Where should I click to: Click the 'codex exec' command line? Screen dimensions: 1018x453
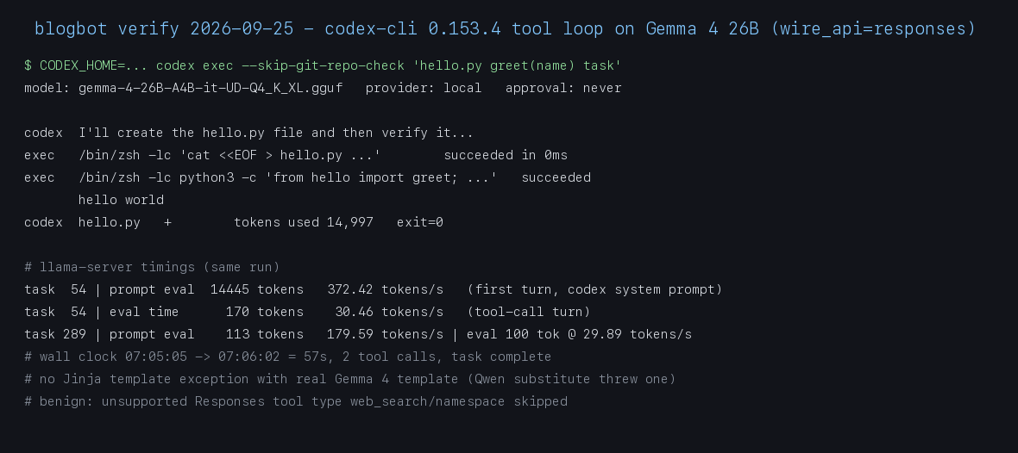pos(323,65)
